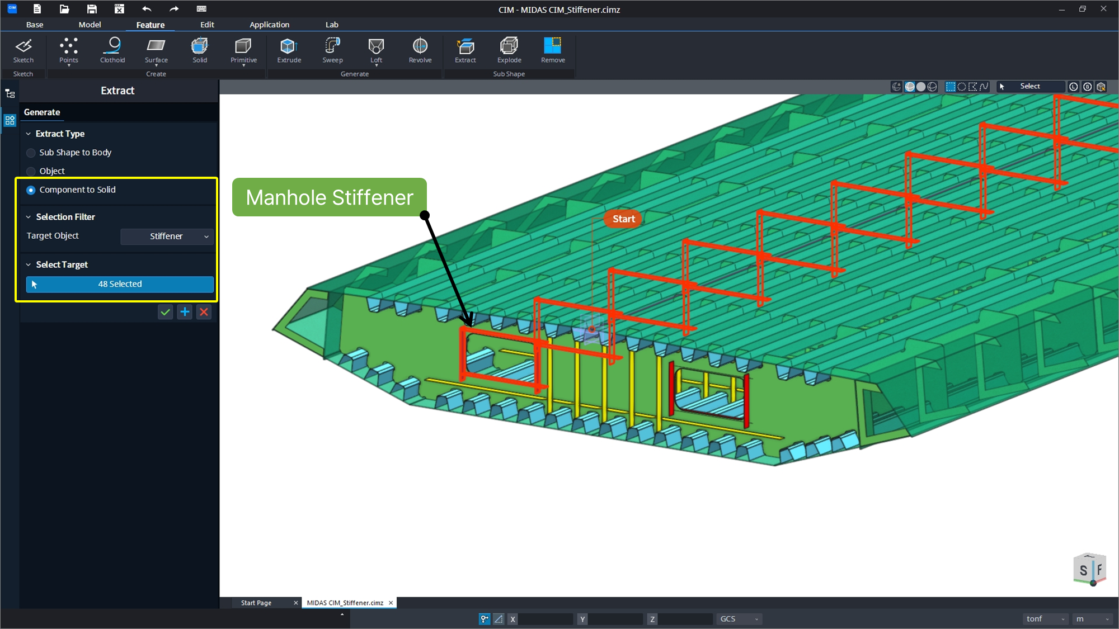This screenshot has height=629, width=1119.
Task: Collapse the Selection Filter section
Action: (x=29, y=217)
